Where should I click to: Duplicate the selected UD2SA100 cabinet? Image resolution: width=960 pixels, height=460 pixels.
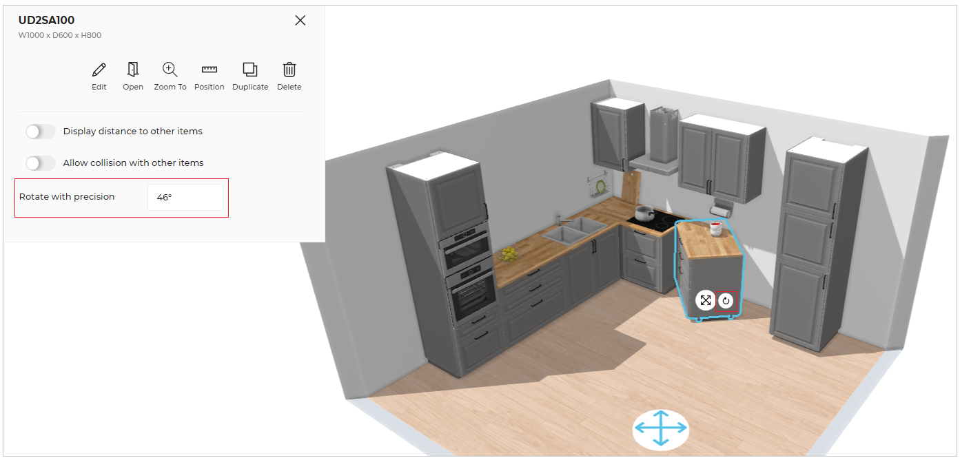tap(250, 70)
